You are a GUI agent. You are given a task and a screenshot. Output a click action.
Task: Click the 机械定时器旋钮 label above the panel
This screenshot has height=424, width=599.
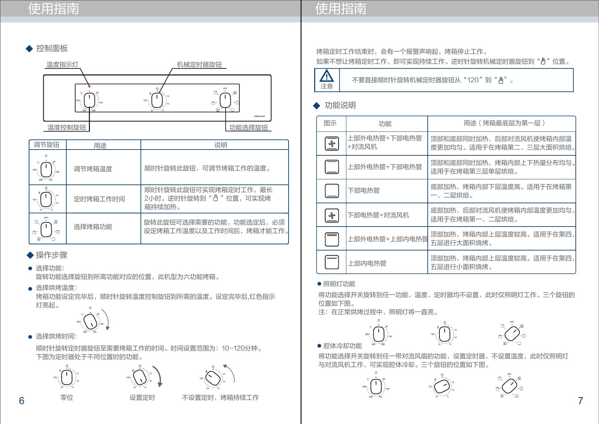click(x=199, y=65)
